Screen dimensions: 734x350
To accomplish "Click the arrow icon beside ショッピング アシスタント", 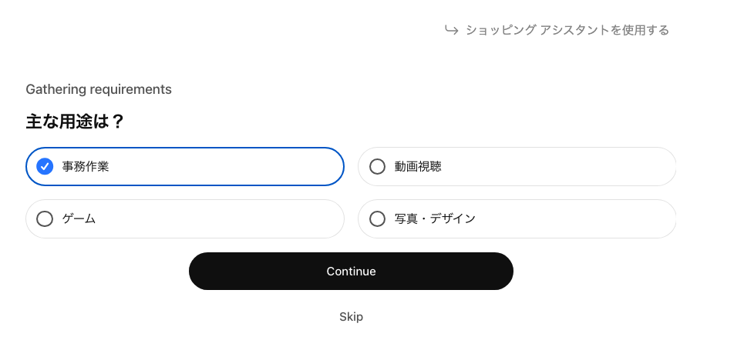I will click(452, 30).
